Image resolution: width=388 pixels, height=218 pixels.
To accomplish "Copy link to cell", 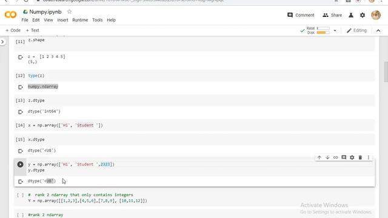I will 335,157.
